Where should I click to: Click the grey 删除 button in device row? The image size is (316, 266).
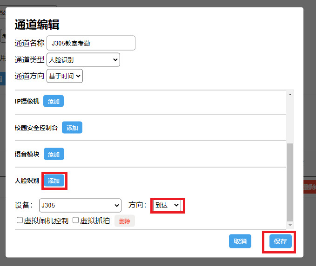[124, 221]
